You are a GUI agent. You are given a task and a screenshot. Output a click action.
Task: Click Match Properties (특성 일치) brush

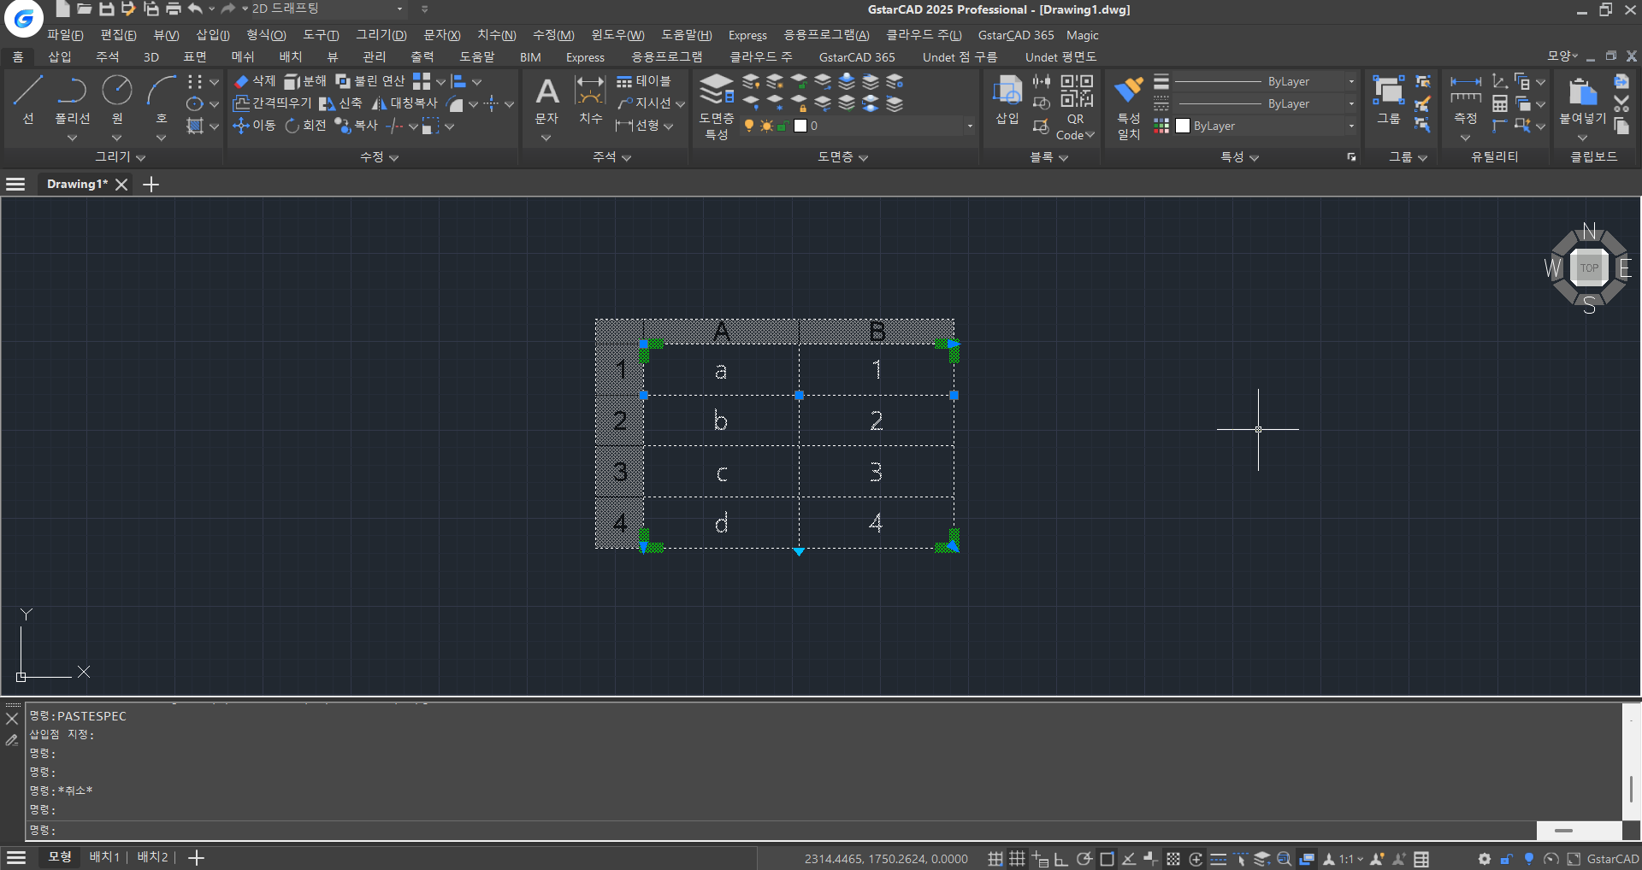1129,107
